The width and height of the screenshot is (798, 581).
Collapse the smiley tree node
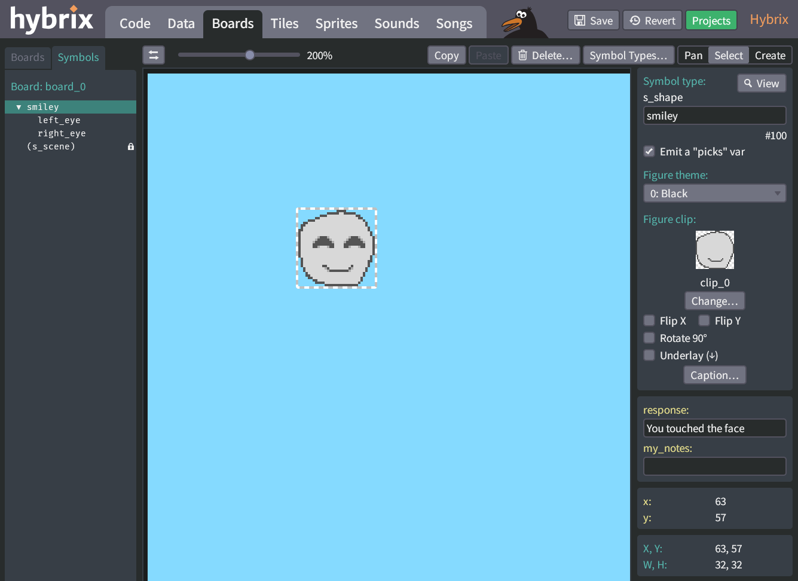pos(19,107)
